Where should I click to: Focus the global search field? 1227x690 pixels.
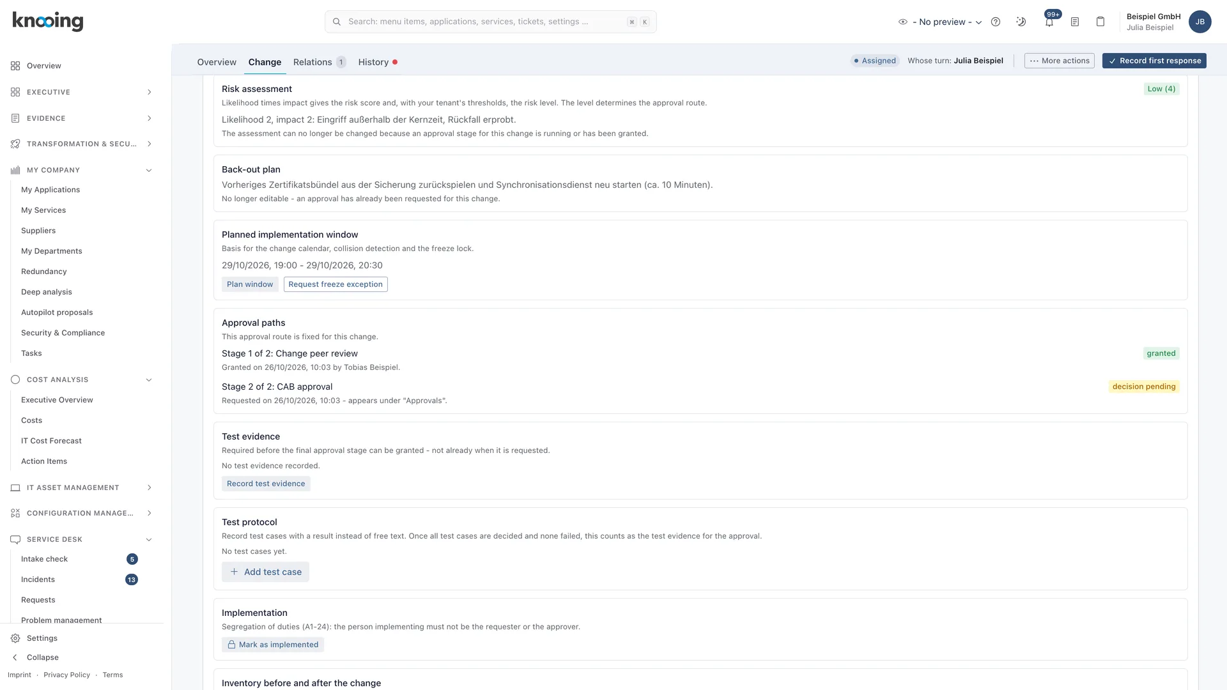point(490,22)
